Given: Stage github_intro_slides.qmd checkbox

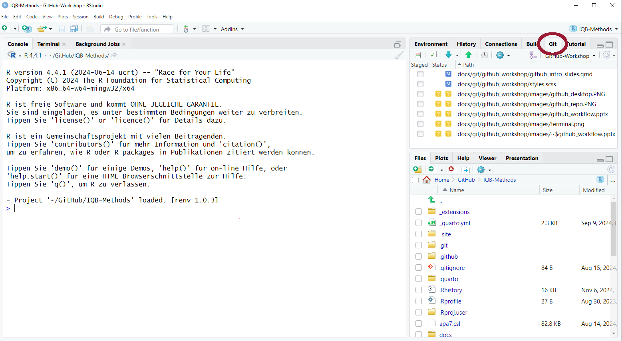Looking at the screenshot, I should coord(420,74).
